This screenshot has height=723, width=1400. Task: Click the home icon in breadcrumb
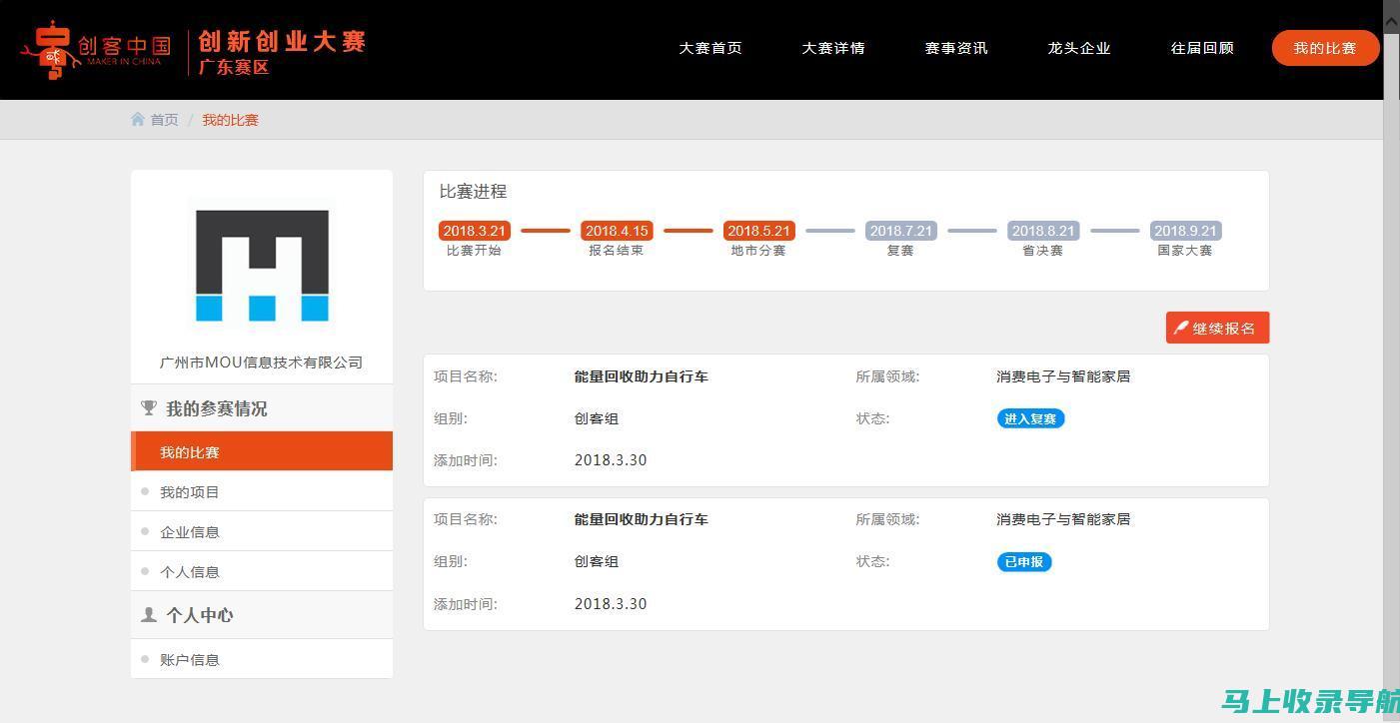pyautogui.click(x=138, y=119)
